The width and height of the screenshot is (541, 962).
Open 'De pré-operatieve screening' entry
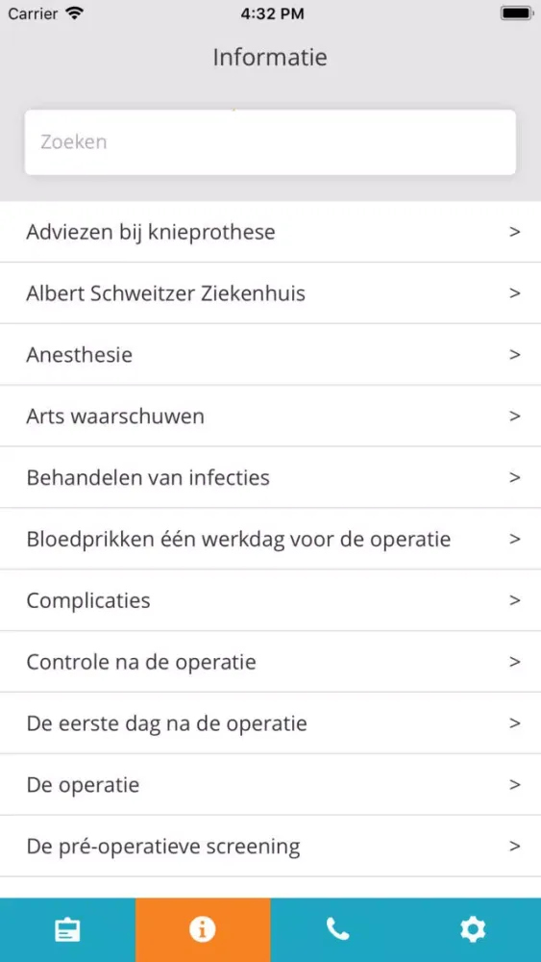(x=270, y=846)
